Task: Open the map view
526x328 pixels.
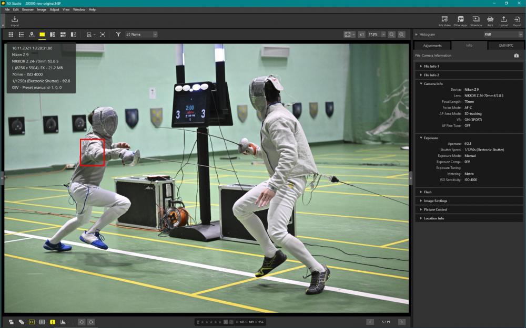Action: pyautogui.click(x=32, y=35)
